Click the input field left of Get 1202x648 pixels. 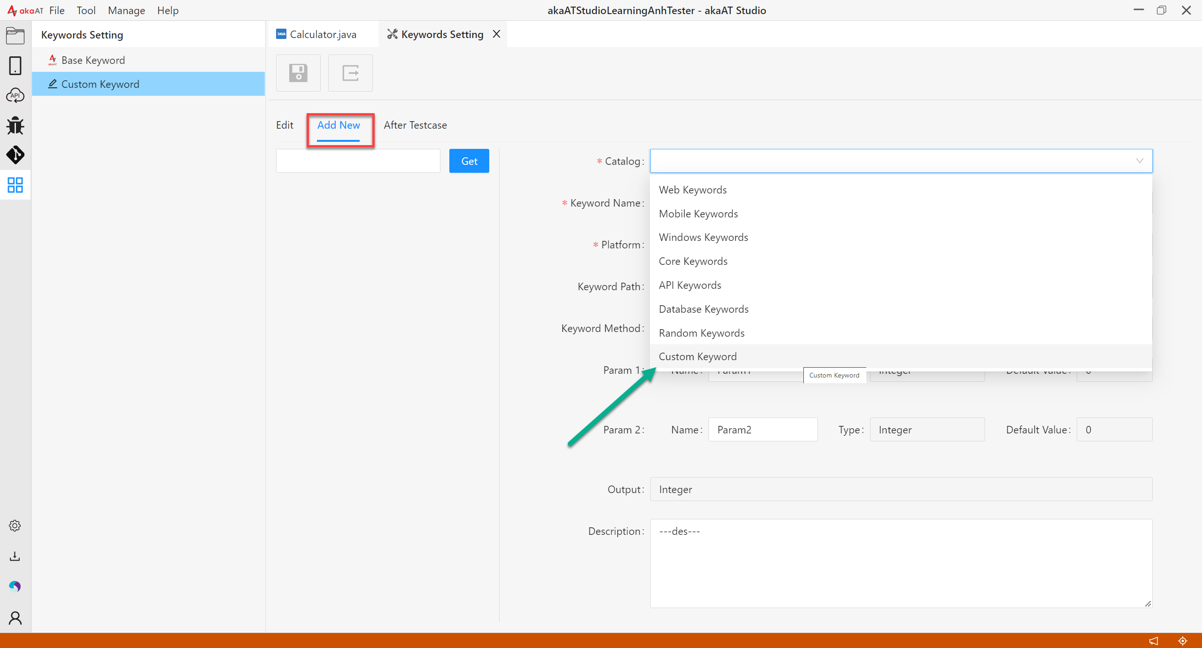[358, 161]
